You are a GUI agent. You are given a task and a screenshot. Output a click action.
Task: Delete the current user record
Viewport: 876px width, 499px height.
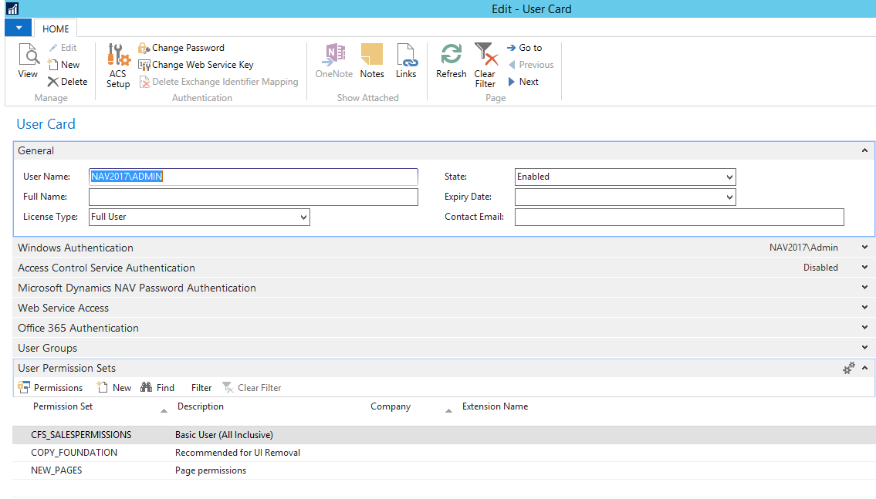tap(67, 82)
